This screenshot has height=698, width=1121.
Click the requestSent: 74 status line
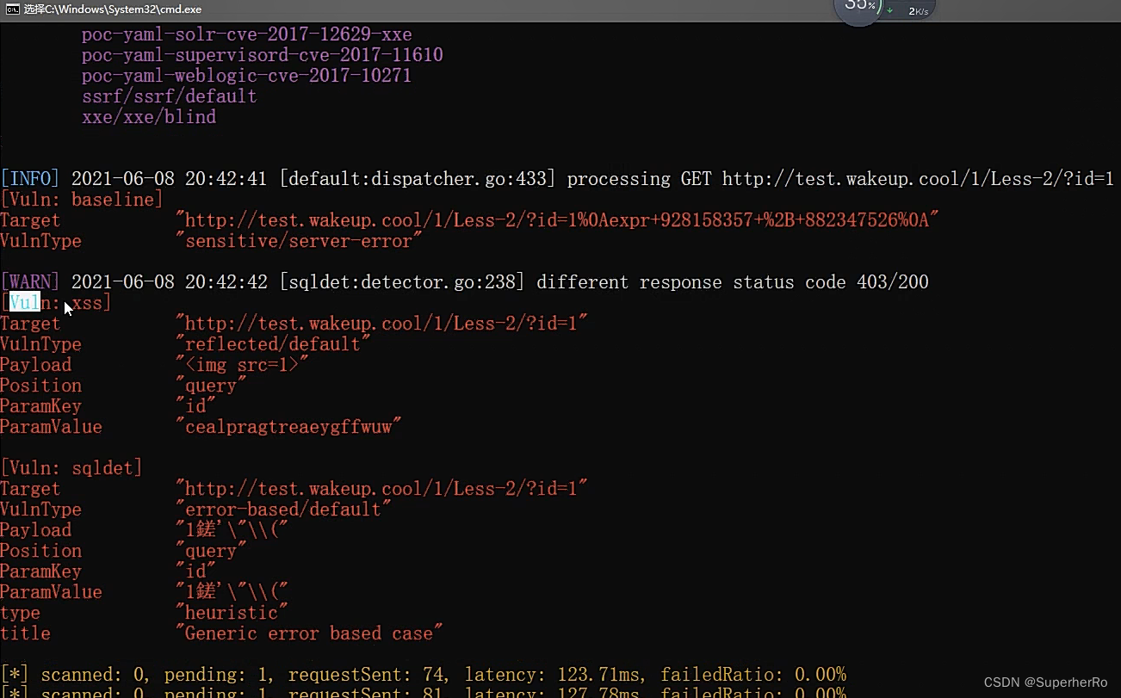tap(423, 675)
